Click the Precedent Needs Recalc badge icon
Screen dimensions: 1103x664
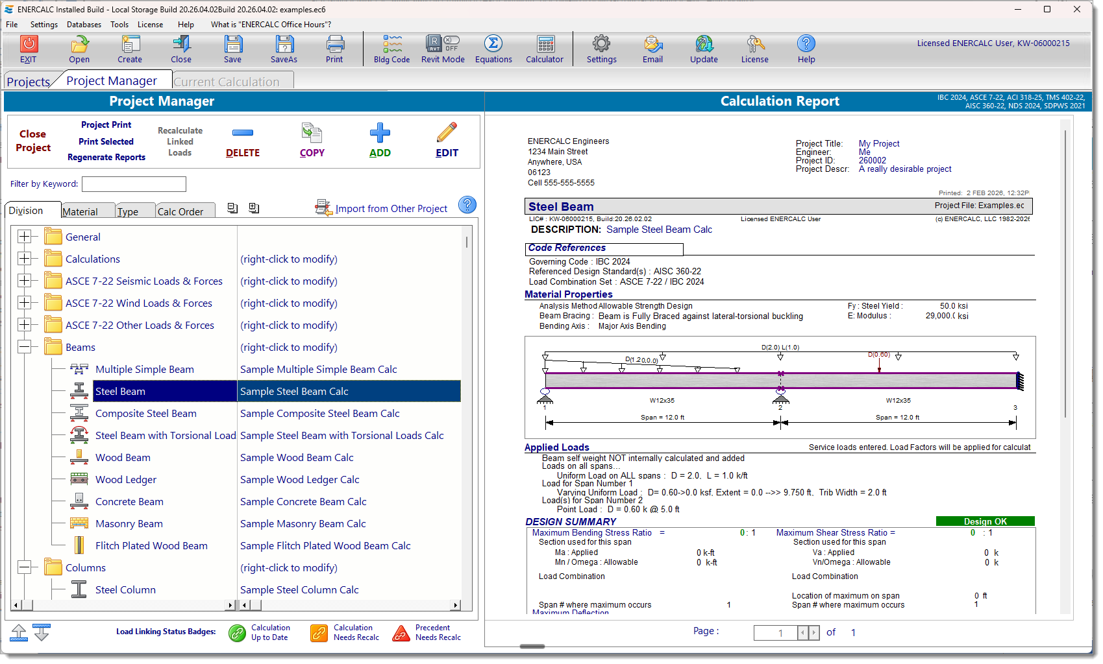pos(401,633)
